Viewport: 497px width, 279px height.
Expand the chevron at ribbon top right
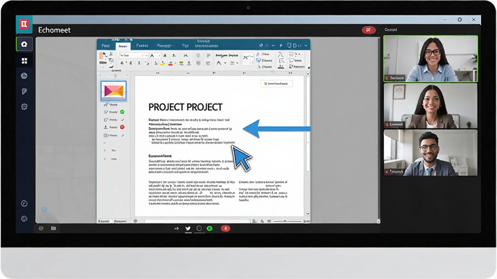(306, 46)
